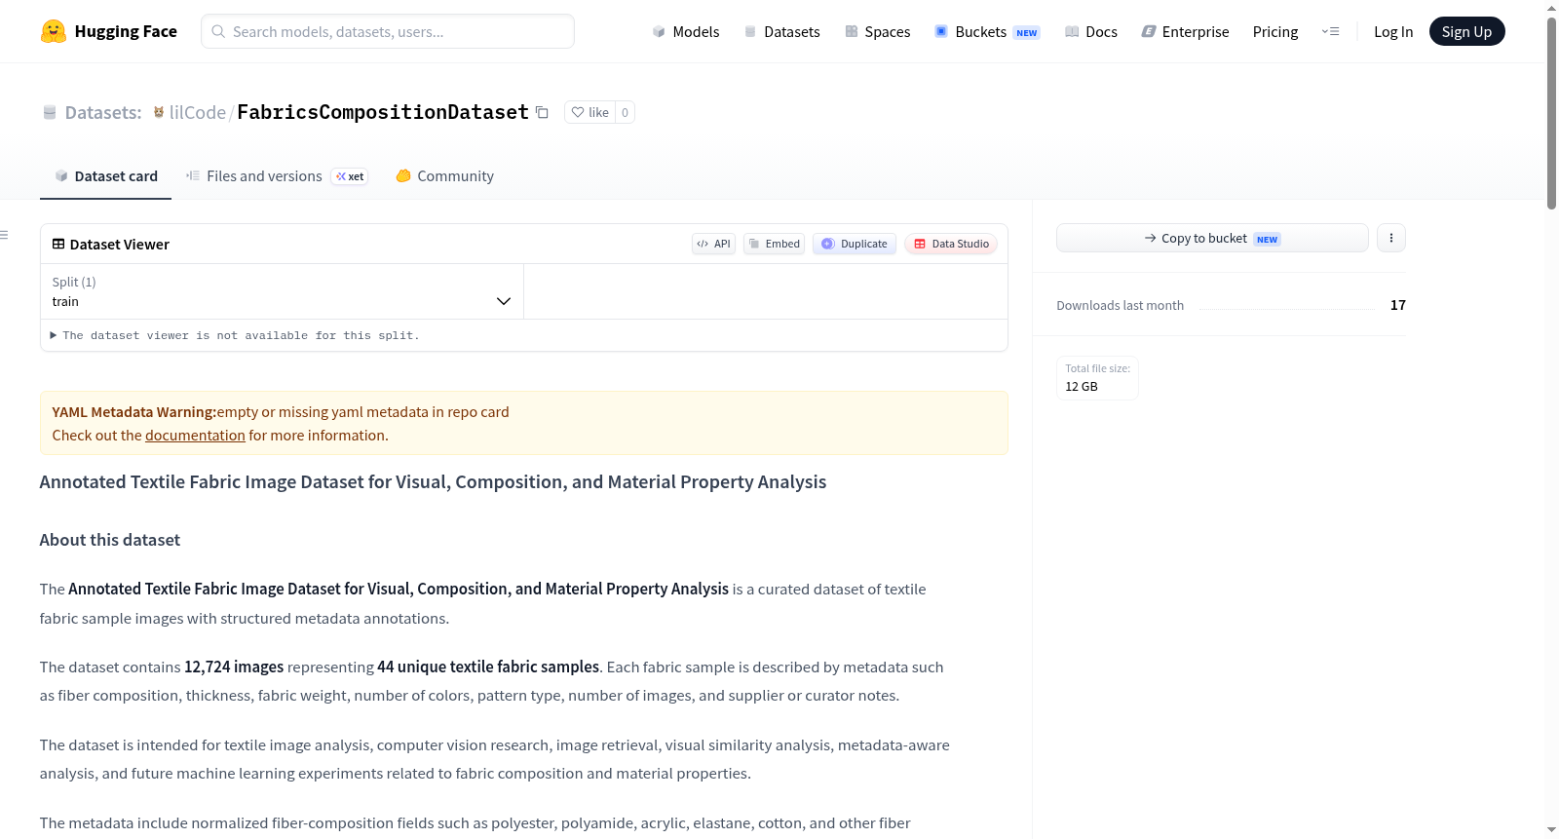Copy dataset name with the copy icon
The width and height of the screenshot is (1559, 839).
[x=542, y=112]
